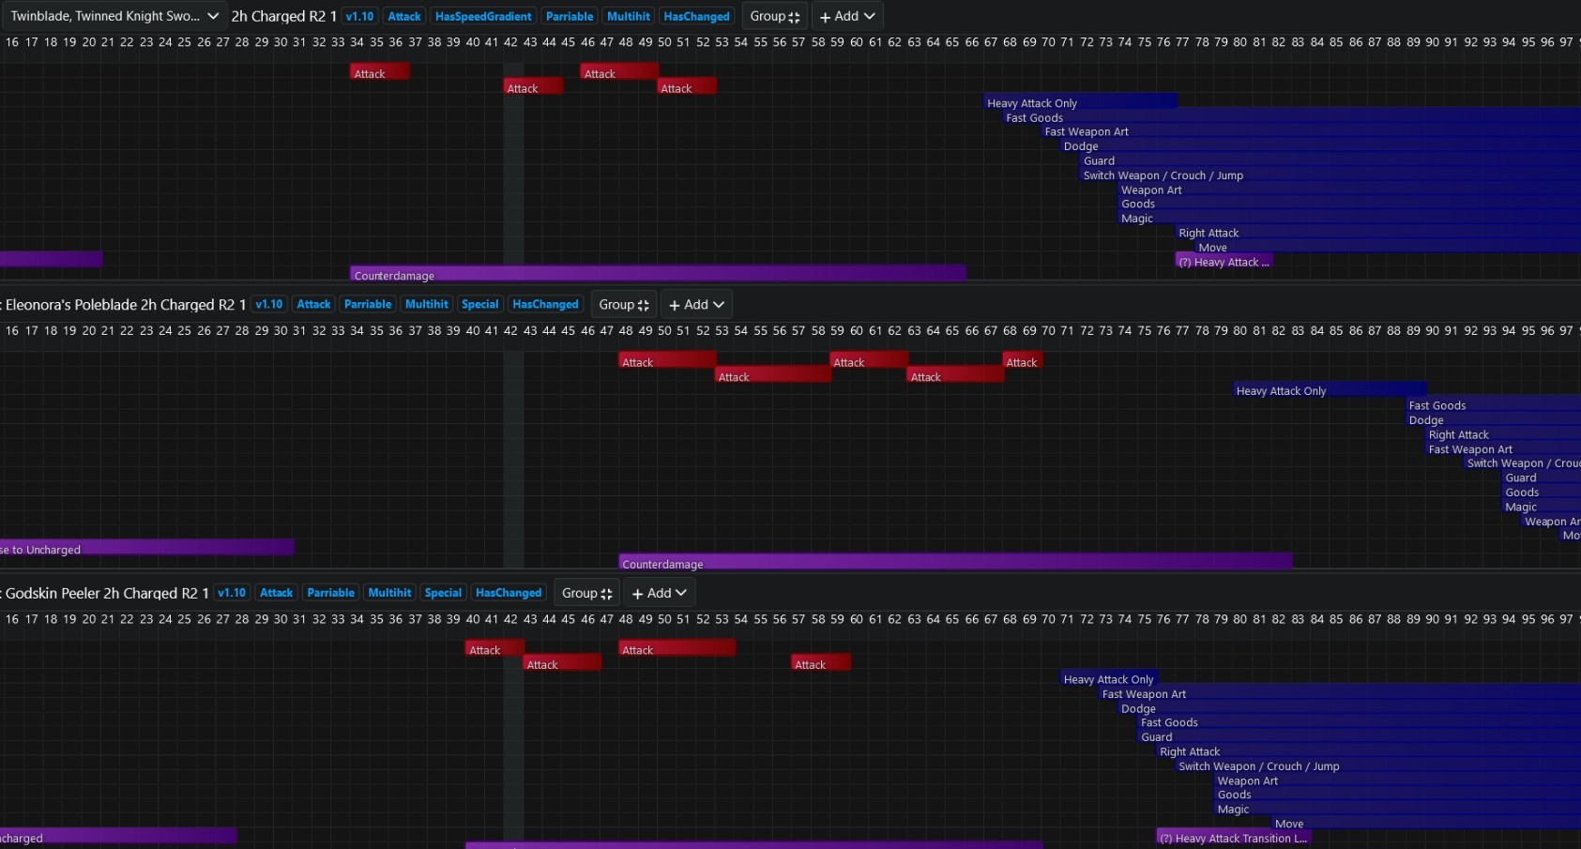1581x849 pixels.
Task: Toggle the HasChanged tag on Twinblade row
Action: point(696,16)
